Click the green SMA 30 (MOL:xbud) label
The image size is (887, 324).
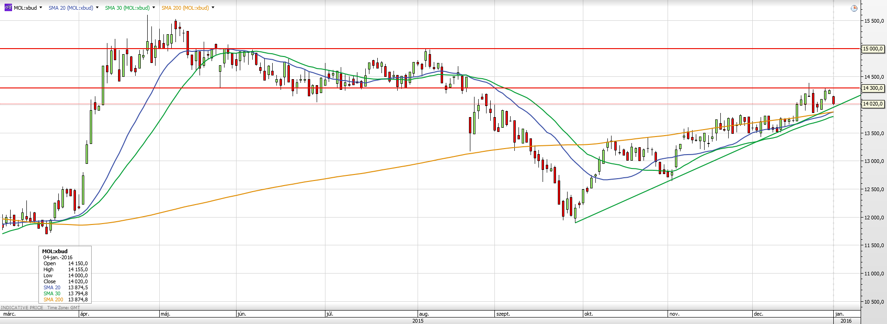(x=127, y=8)
